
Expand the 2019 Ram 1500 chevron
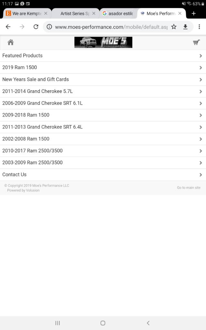(201, 68)
